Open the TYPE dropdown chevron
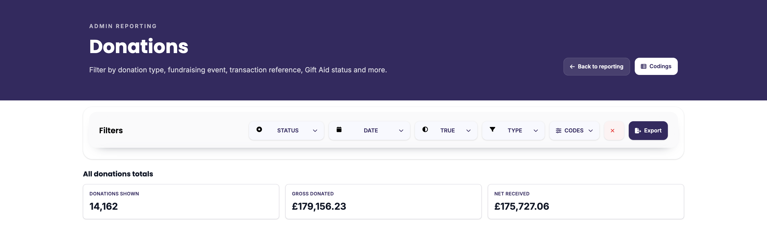767x230 pixels. click(535, 131)
